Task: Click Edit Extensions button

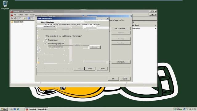Action: pyautogui.click(x=121, y=28)
